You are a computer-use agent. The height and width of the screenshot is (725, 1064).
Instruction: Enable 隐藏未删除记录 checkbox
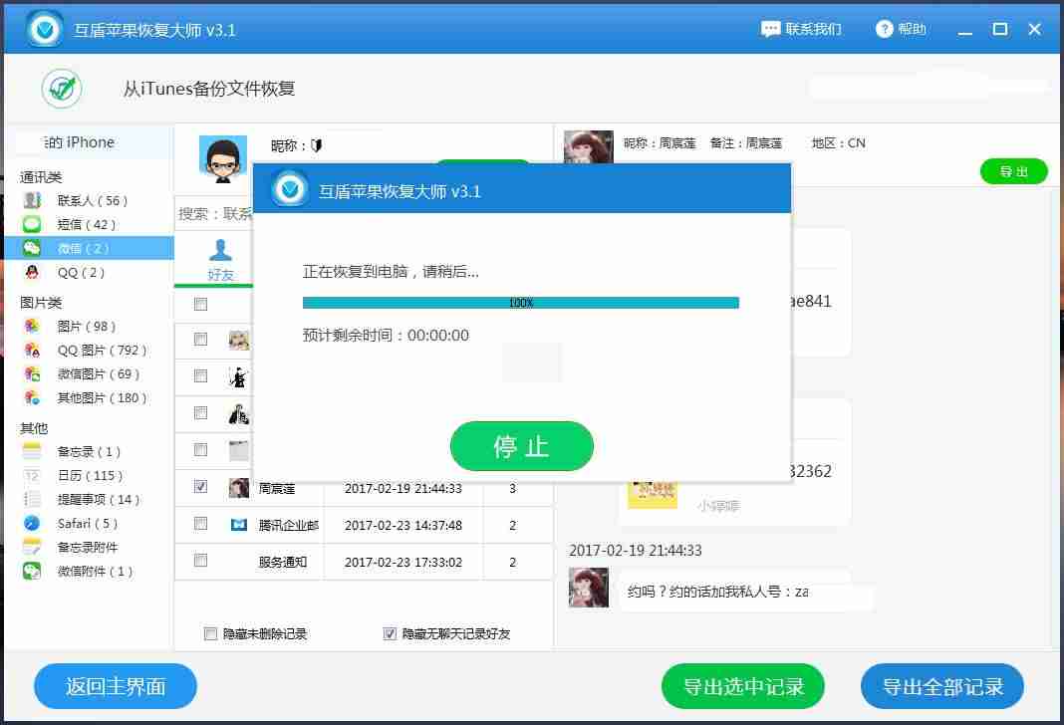point(210,633)
